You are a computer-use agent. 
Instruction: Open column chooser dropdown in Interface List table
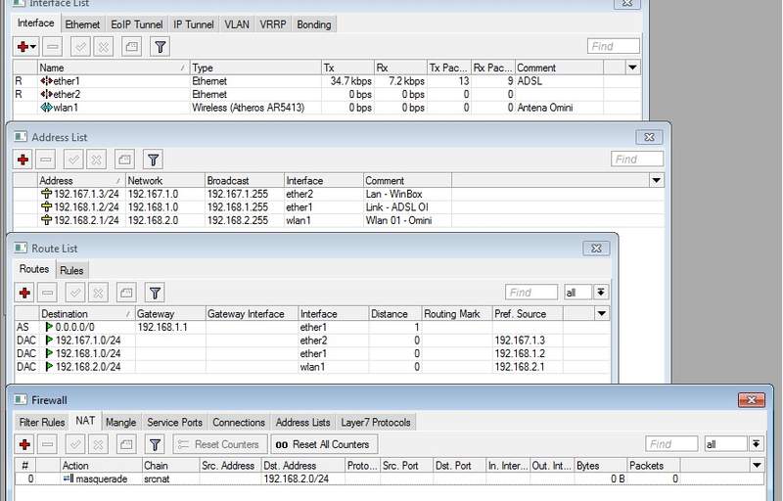(632, 68)
